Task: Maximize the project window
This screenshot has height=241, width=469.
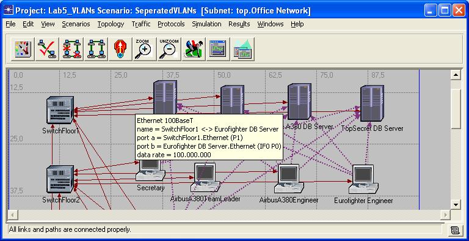Action: 445,10
